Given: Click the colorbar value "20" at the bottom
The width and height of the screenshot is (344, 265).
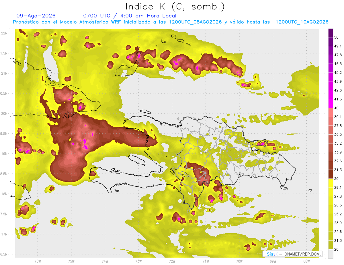Looking at the screenshot, I should click(337, 250).
